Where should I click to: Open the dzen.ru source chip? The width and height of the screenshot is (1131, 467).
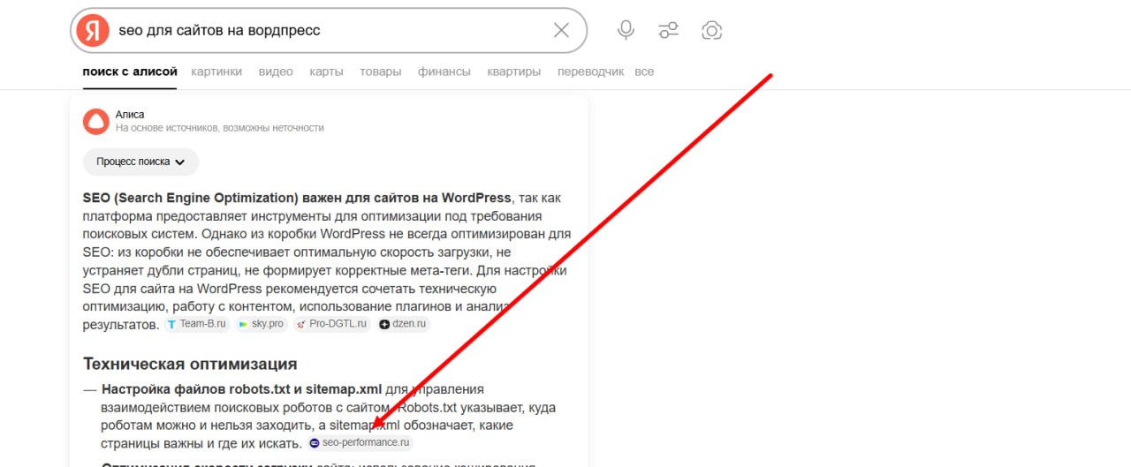(x=404, y=324)
